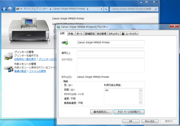Screen dimensions: 180x126
Task: Switch to the セキュリティ tab
Action: 114,34
